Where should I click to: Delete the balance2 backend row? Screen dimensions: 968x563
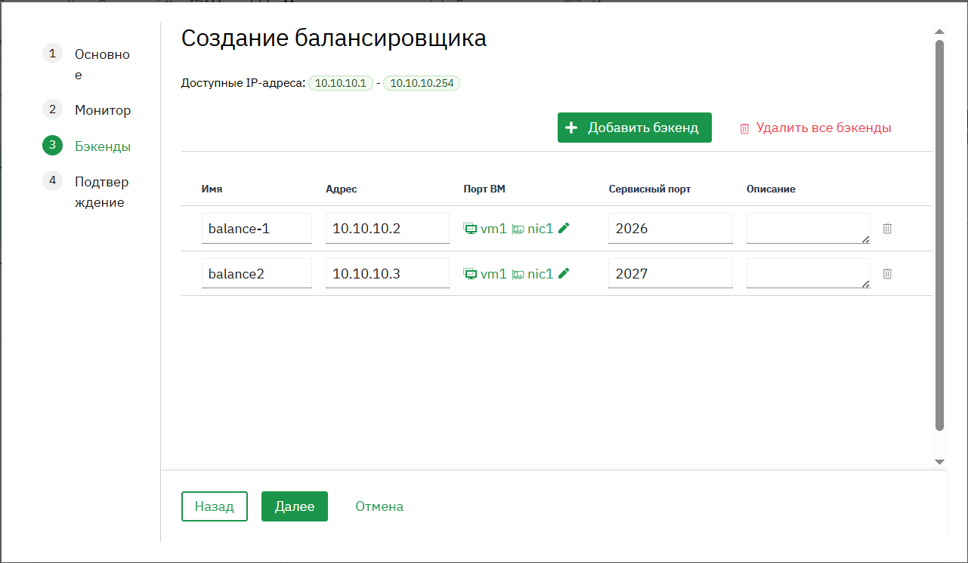887,273
